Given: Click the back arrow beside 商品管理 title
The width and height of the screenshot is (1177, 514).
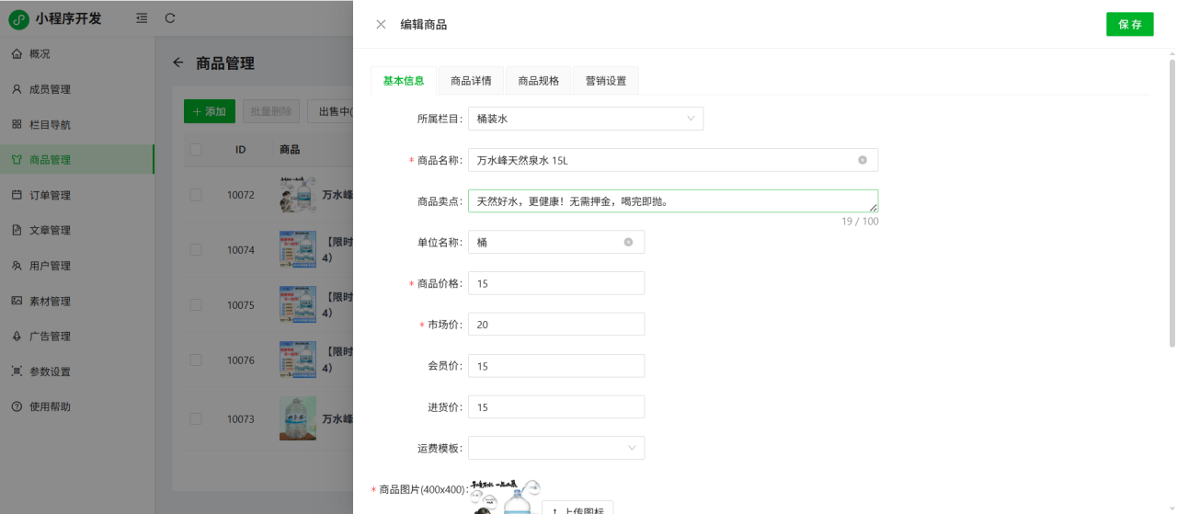Looking at the screenshot, I should [x=178, y=63].
